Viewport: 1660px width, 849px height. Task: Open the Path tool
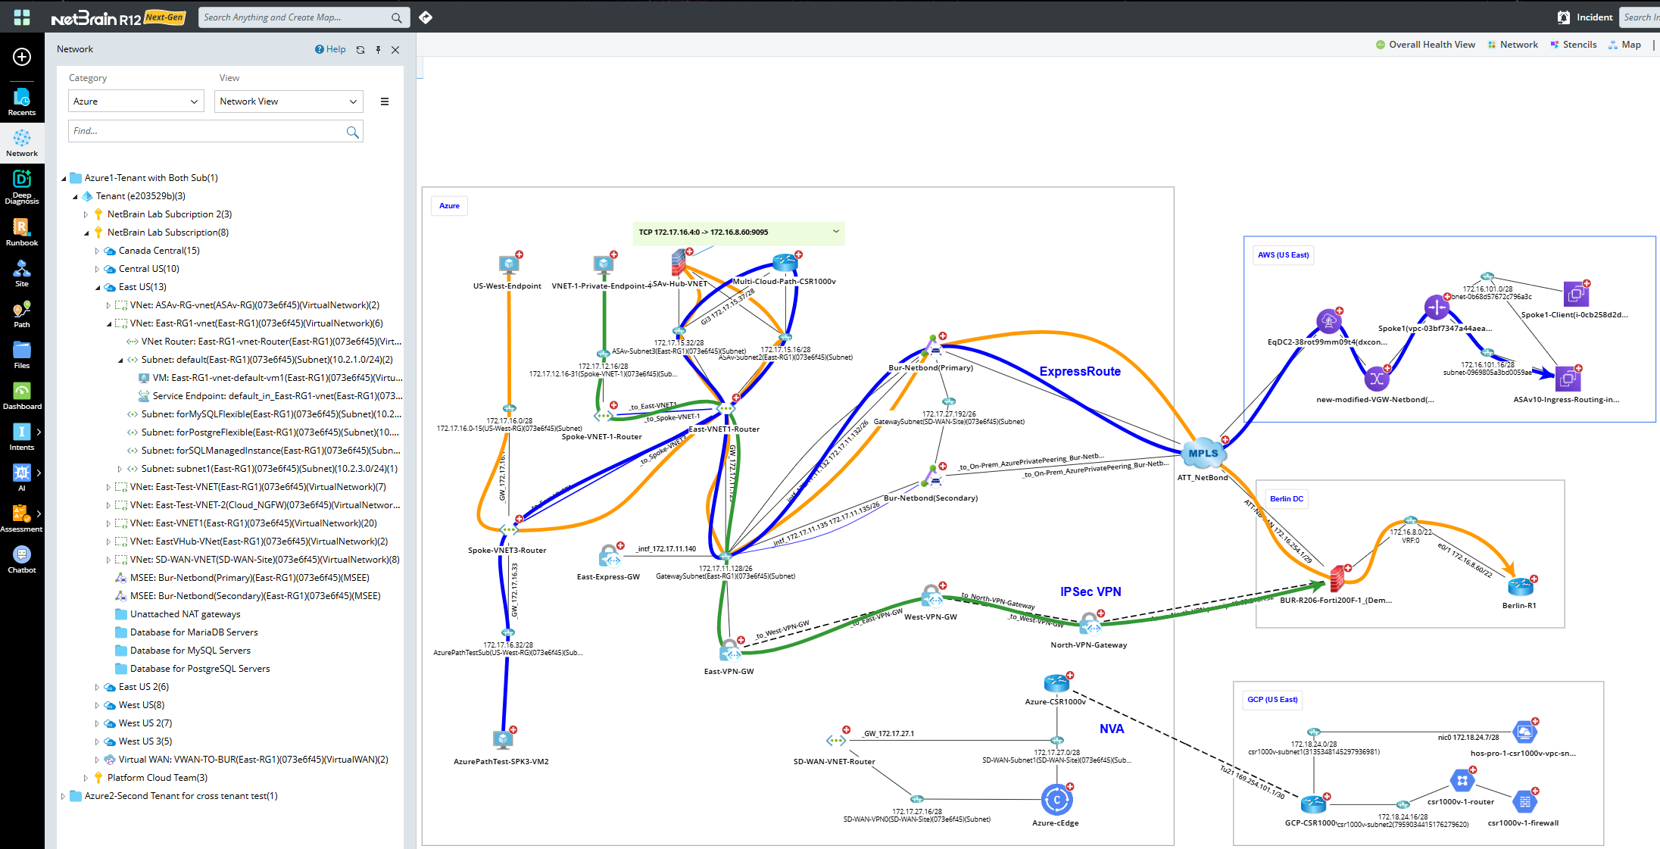tap(22, 314)
